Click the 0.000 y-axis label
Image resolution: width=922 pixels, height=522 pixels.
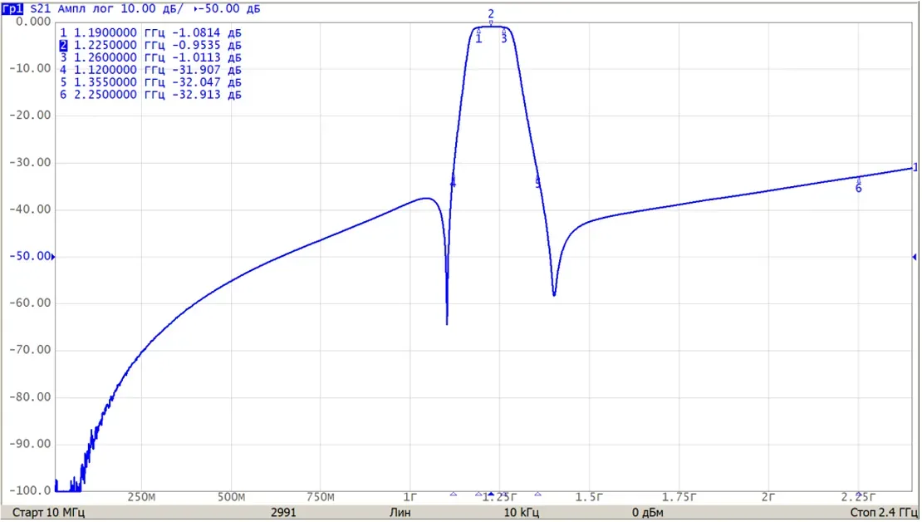33,22
